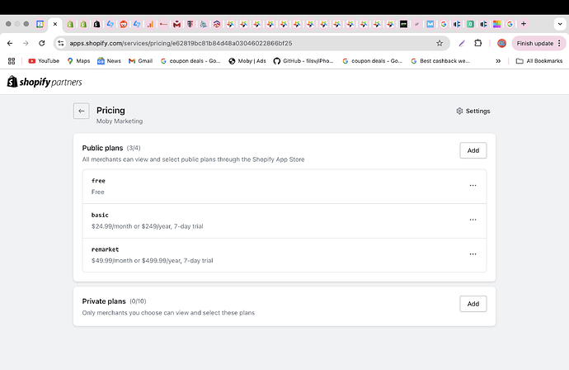This screenshot has height=370, width=569.
Task: Open the All Bookmarks folder
Action: tap(539, 61)
